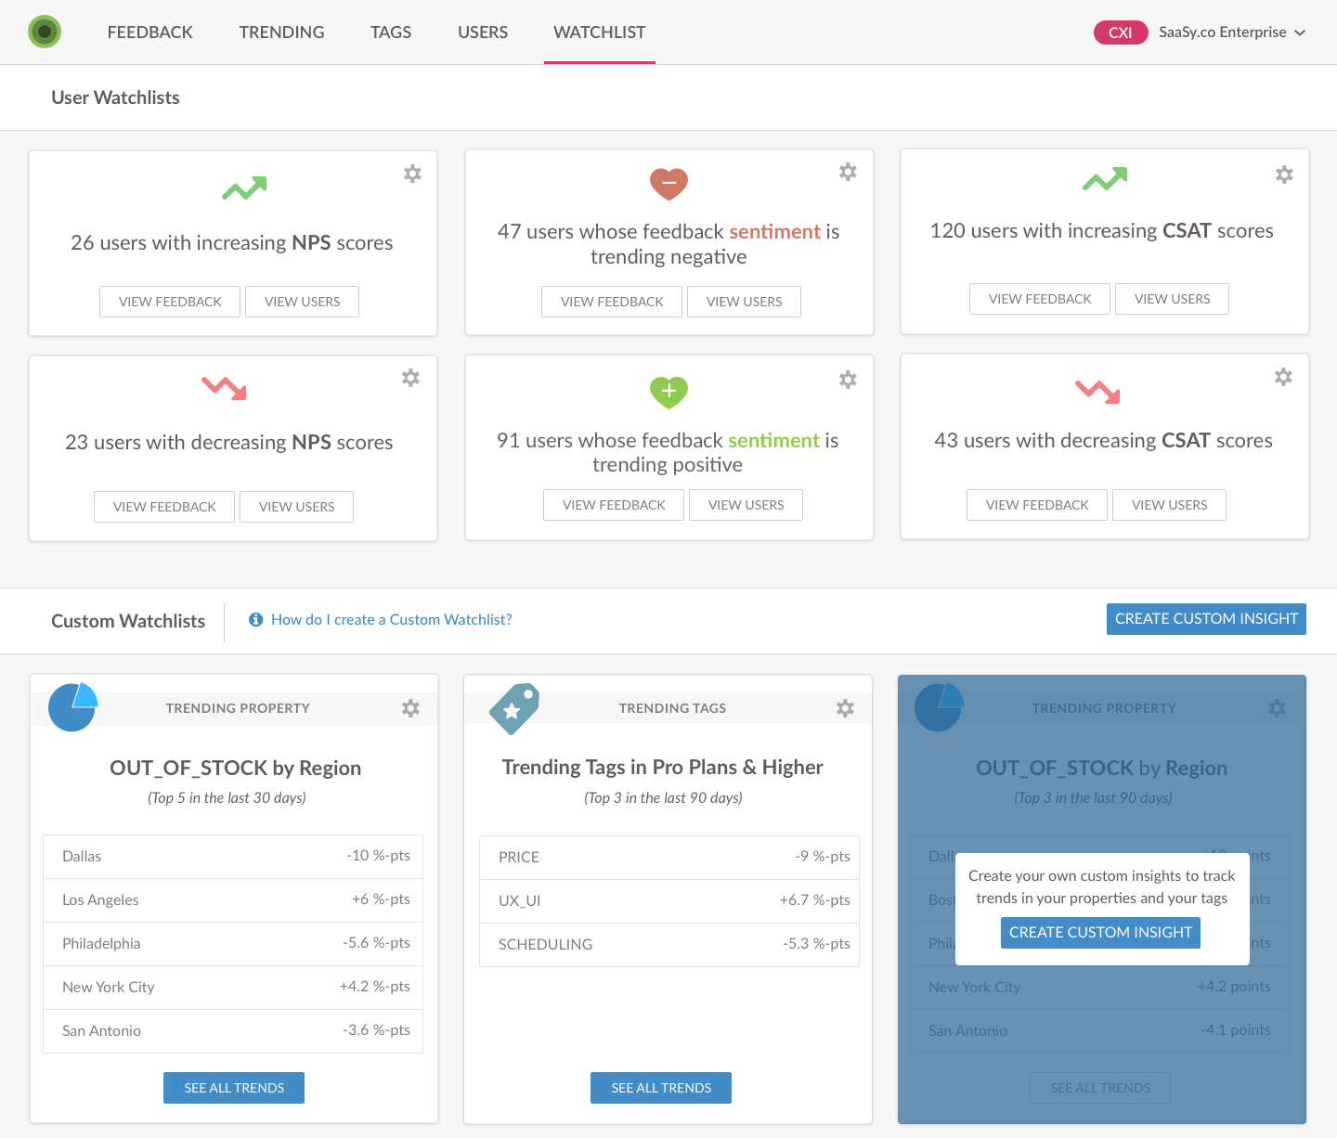This screenshot has height=1138, width=1337.
Task: Click the star tag icon on Trending Tags card
Action: tap(514, 709)
